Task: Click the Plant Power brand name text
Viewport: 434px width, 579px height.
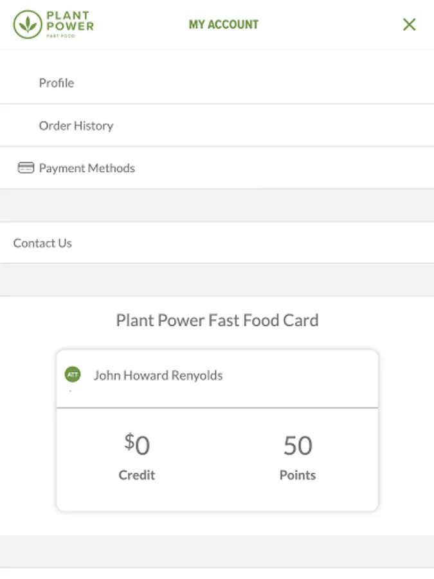Action: 69,21
